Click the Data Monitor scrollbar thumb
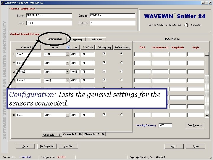 tap(207, 65)
